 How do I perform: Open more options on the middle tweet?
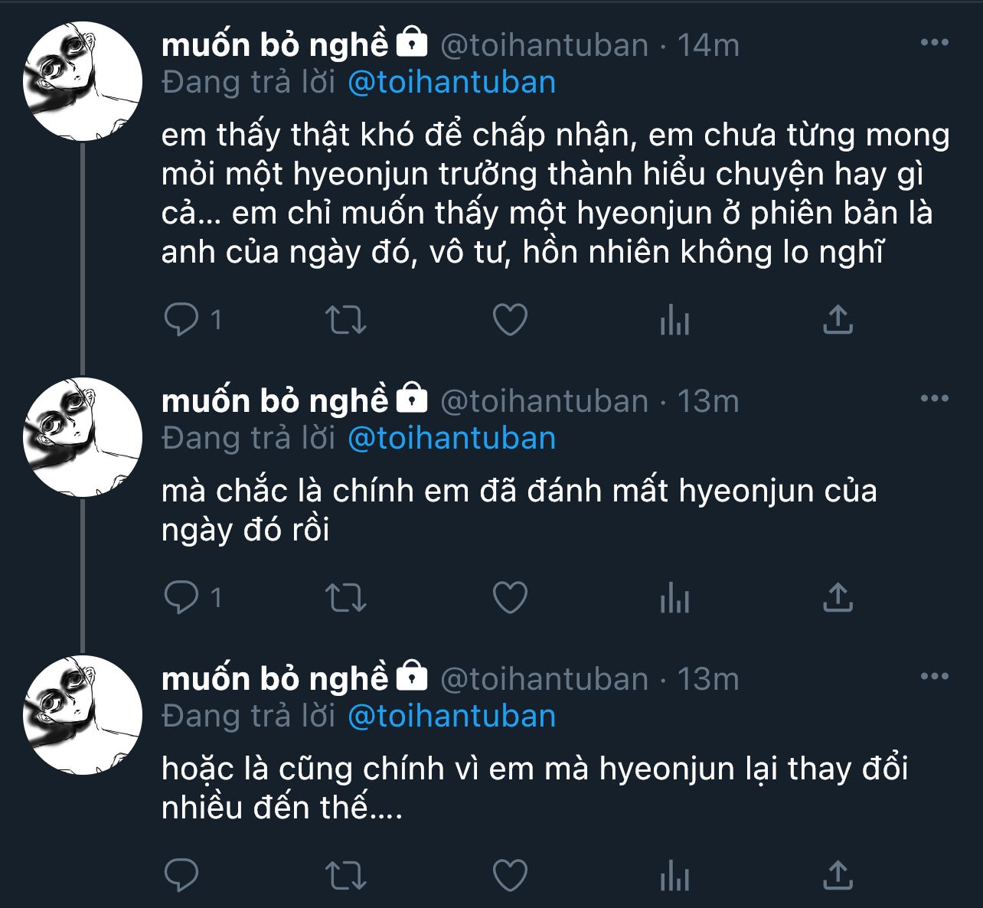tap(934, 398)
